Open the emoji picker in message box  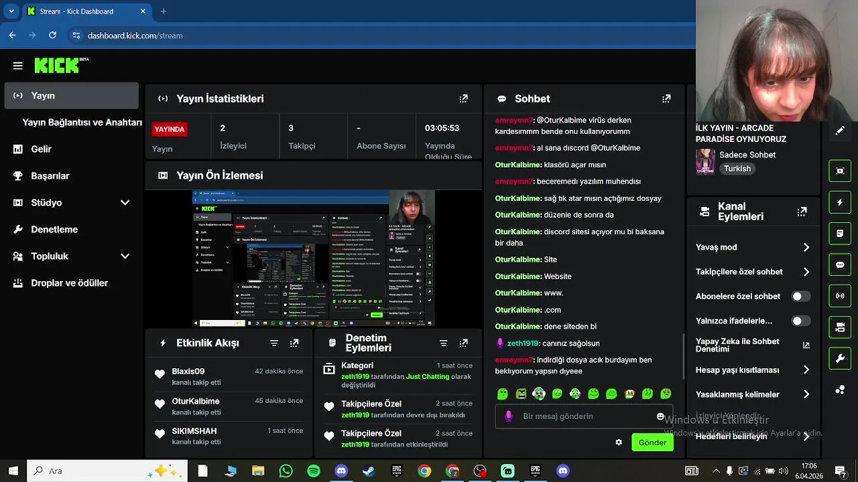click(660, 416)
